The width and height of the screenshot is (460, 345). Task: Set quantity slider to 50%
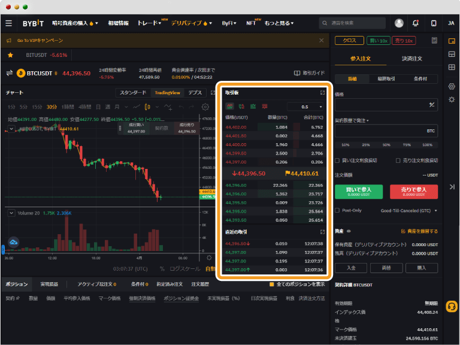[386, 145]
